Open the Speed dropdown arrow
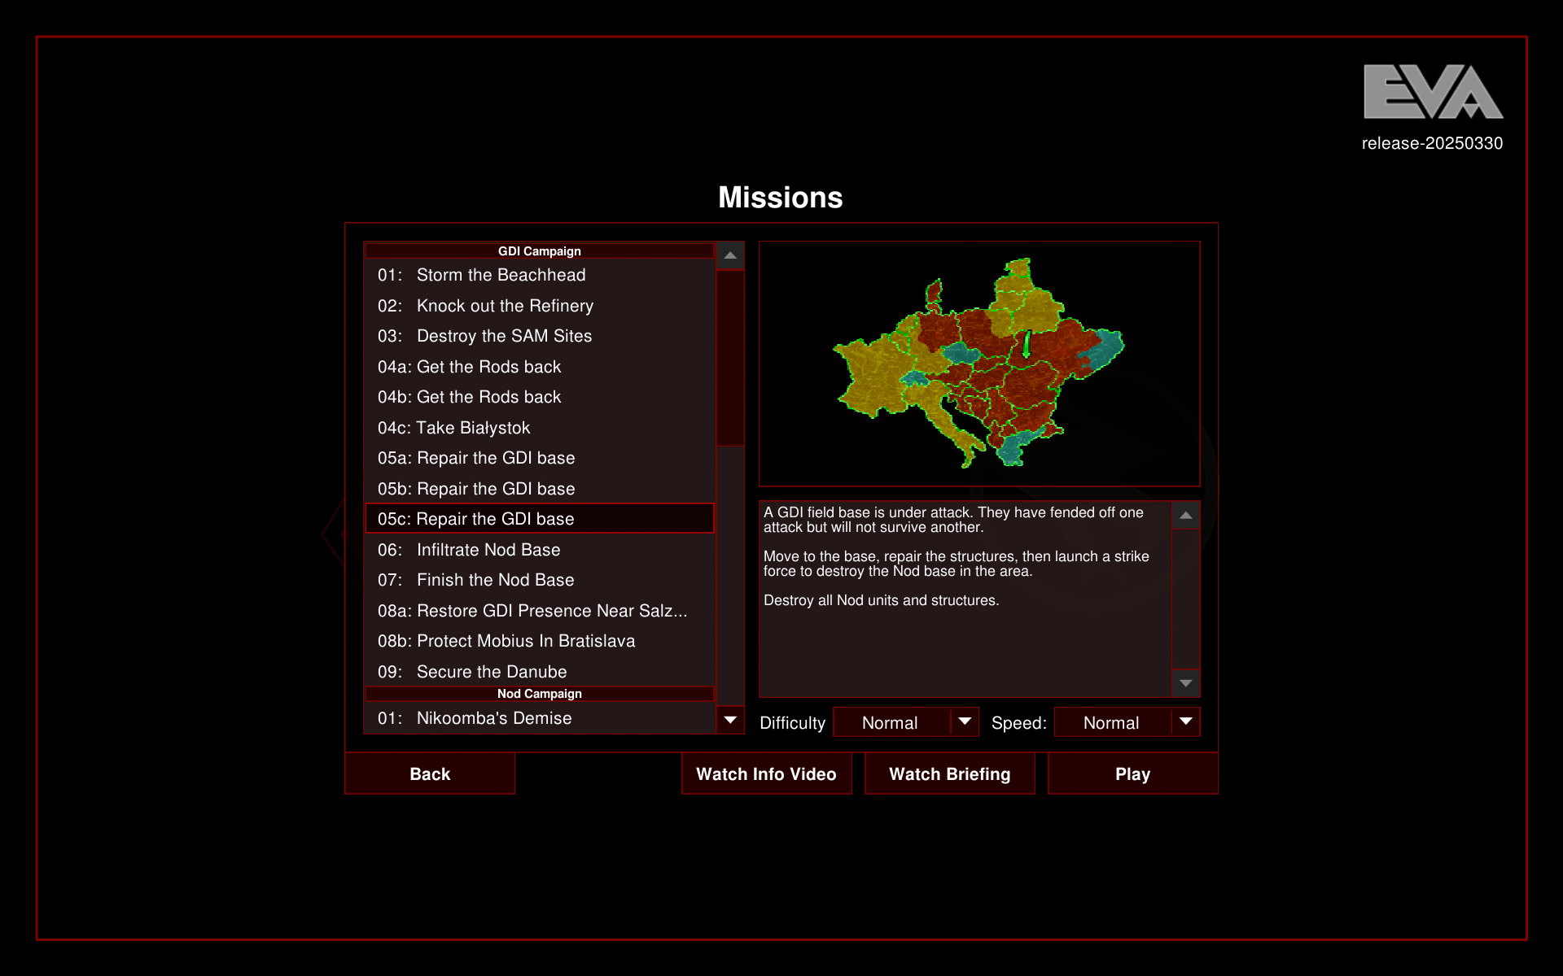Screen dimensions: 1563x976 (1185, 721)
